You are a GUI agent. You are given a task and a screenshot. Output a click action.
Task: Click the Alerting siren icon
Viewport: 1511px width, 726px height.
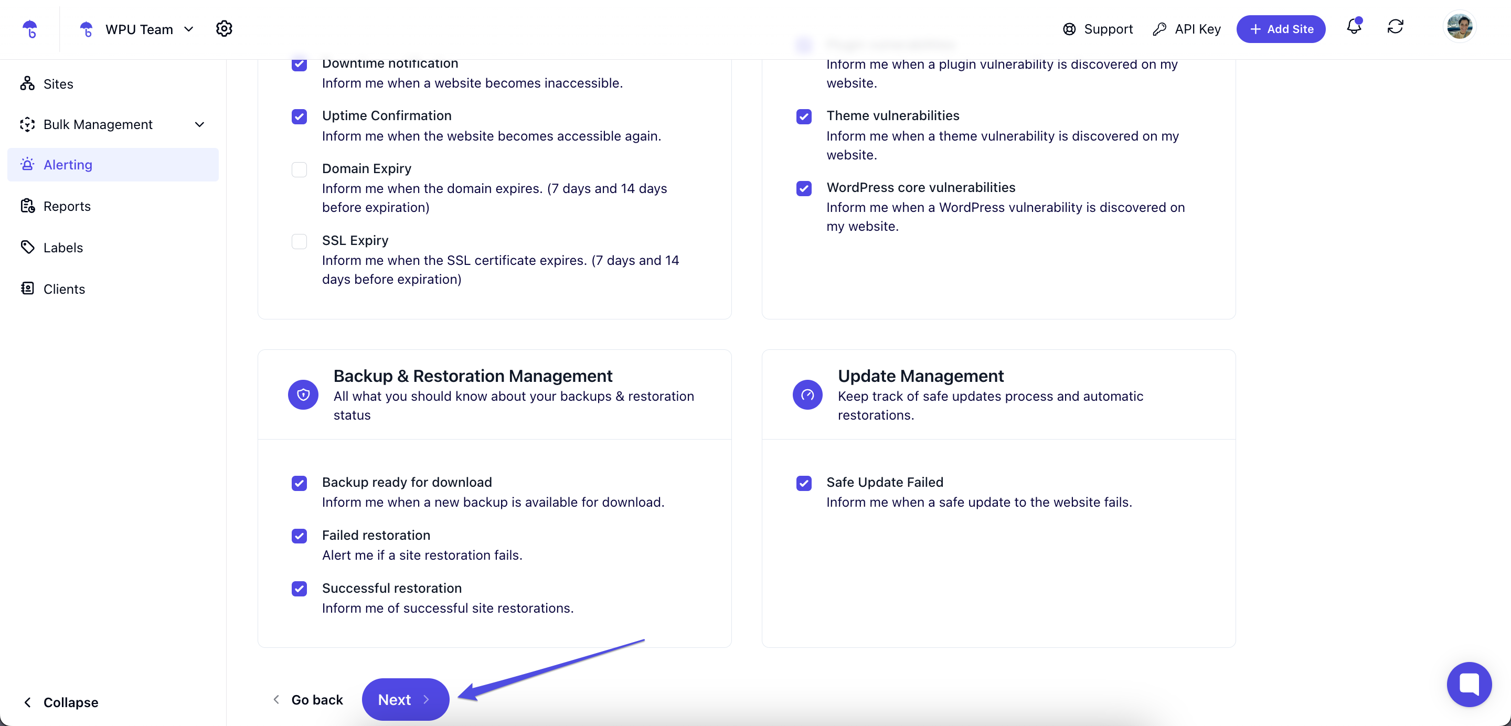[28, 164]
